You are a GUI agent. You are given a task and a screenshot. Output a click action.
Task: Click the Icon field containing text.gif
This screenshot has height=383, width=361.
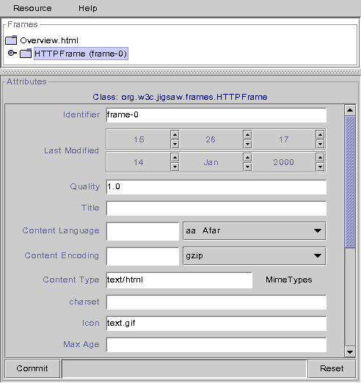coord(216,324)
